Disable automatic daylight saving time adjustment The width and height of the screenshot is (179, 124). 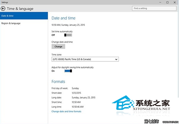[x=68, y=71]
